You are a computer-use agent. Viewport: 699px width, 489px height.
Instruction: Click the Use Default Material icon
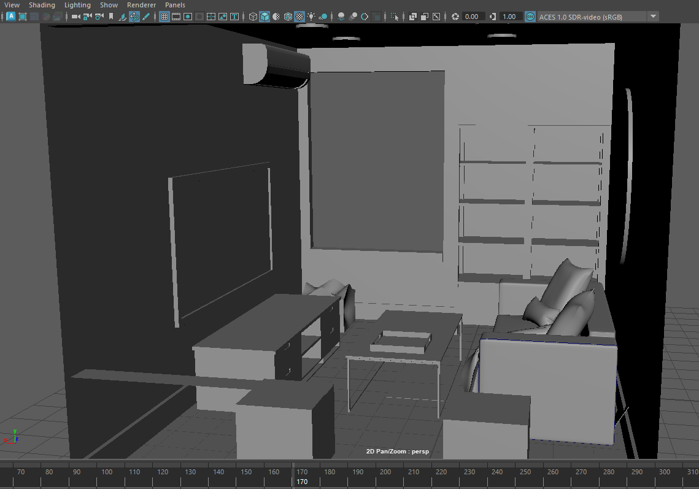276,17
